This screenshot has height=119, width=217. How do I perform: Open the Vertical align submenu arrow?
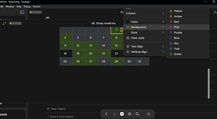(163, 52)
